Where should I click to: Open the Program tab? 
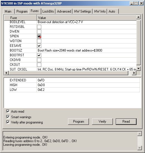pos(22,11)
